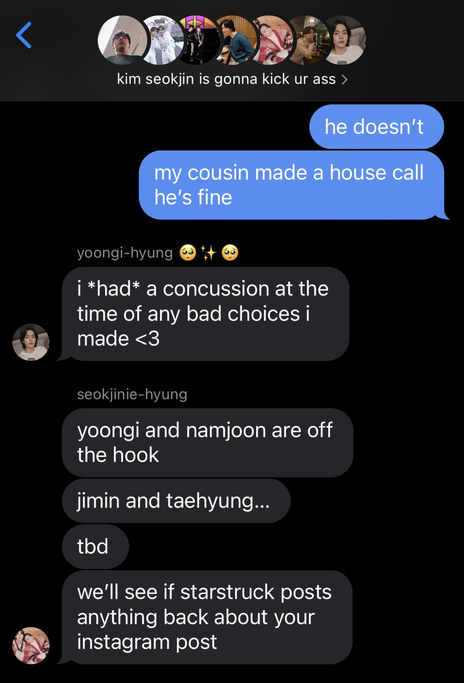Select the 'jimin and taehyung...' message
The height and width of the screenshot is (683, 464).
[x=176, y=501]
